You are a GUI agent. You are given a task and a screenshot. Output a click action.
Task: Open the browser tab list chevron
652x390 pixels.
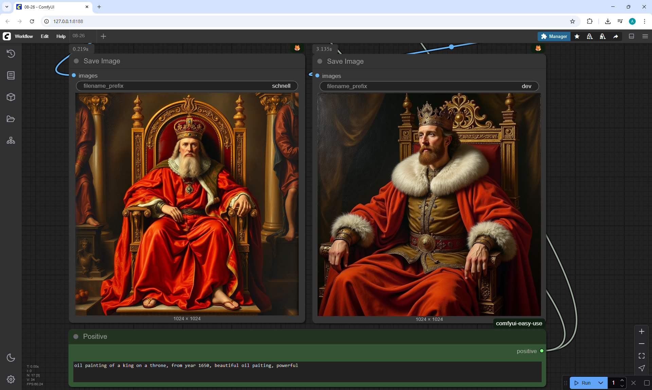point(6,7)
